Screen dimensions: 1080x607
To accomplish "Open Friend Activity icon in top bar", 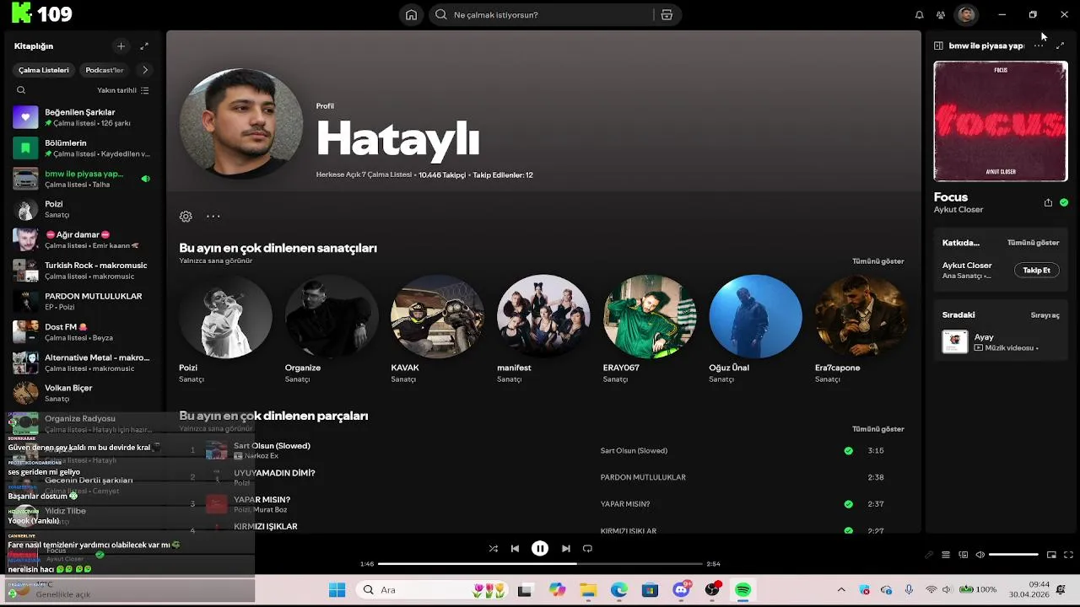I will (941, 14).
